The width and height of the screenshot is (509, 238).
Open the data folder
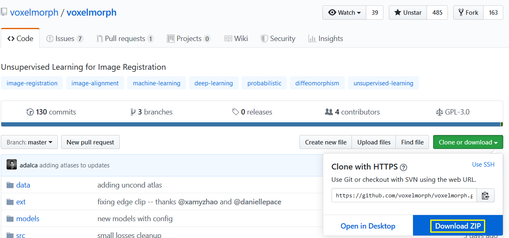pos(23,185)
